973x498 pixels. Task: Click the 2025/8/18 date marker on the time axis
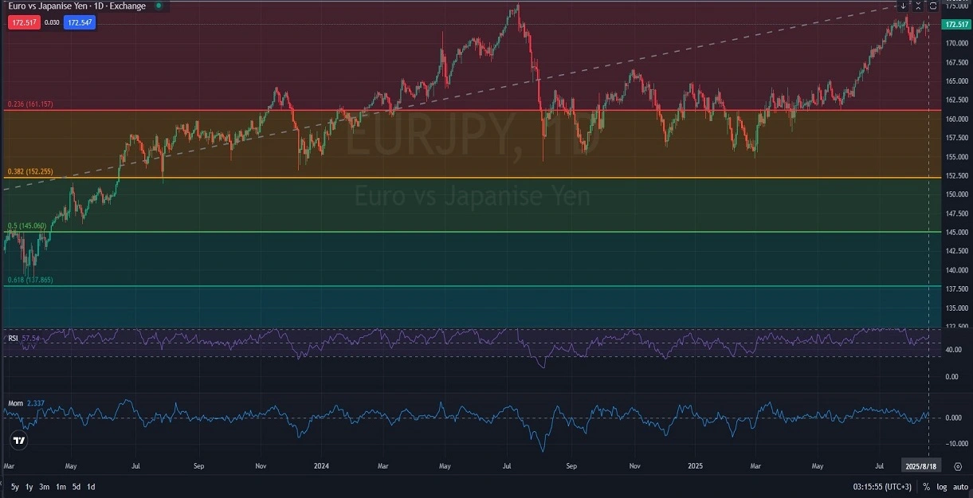pyautogui.click(x=921, y=465)
